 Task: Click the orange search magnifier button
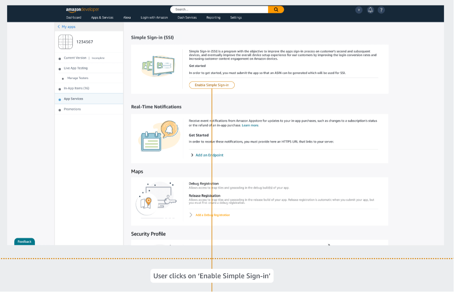276,10
